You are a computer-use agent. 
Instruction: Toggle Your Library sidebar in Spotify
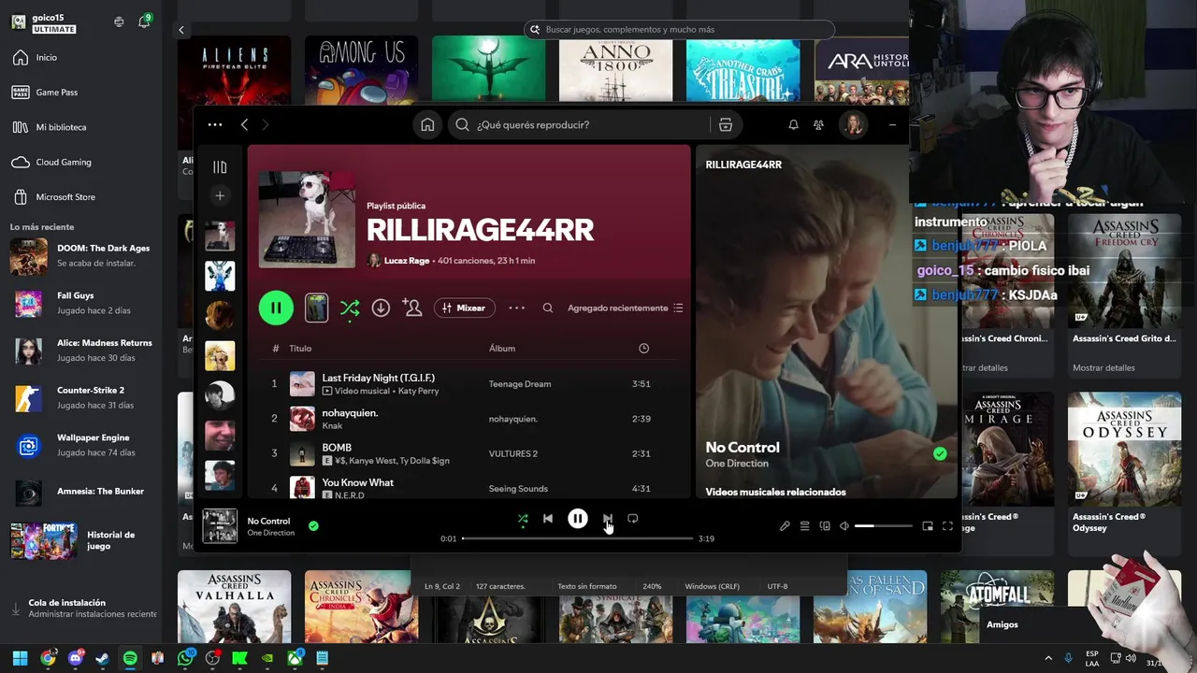coord(220,167)
